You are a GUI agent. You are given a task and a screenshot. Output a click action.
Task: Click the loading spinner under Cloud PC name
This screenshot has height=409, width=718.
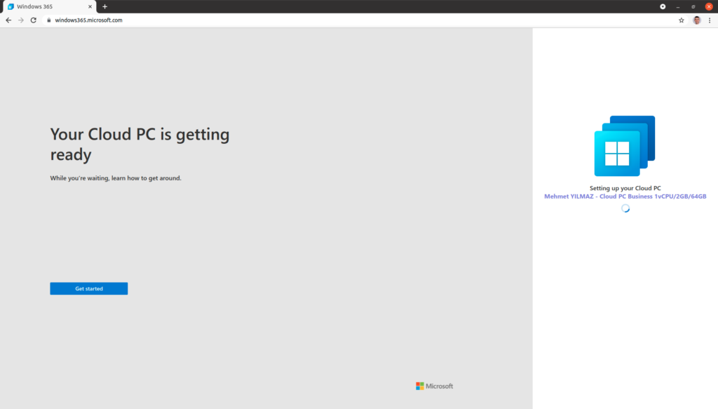click(625, 208)
